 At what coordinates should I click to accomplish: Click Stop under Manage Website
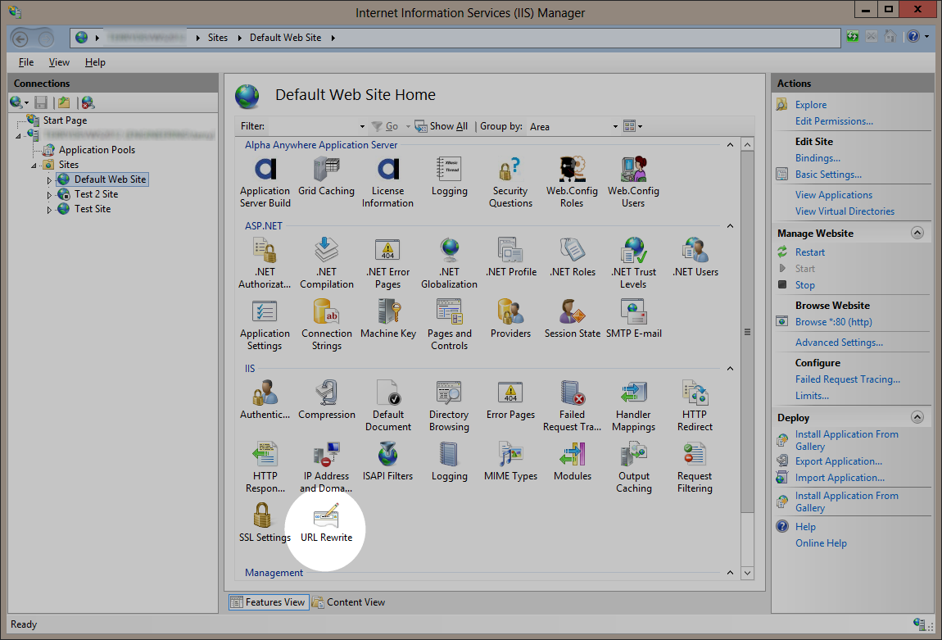pos(805,285)
